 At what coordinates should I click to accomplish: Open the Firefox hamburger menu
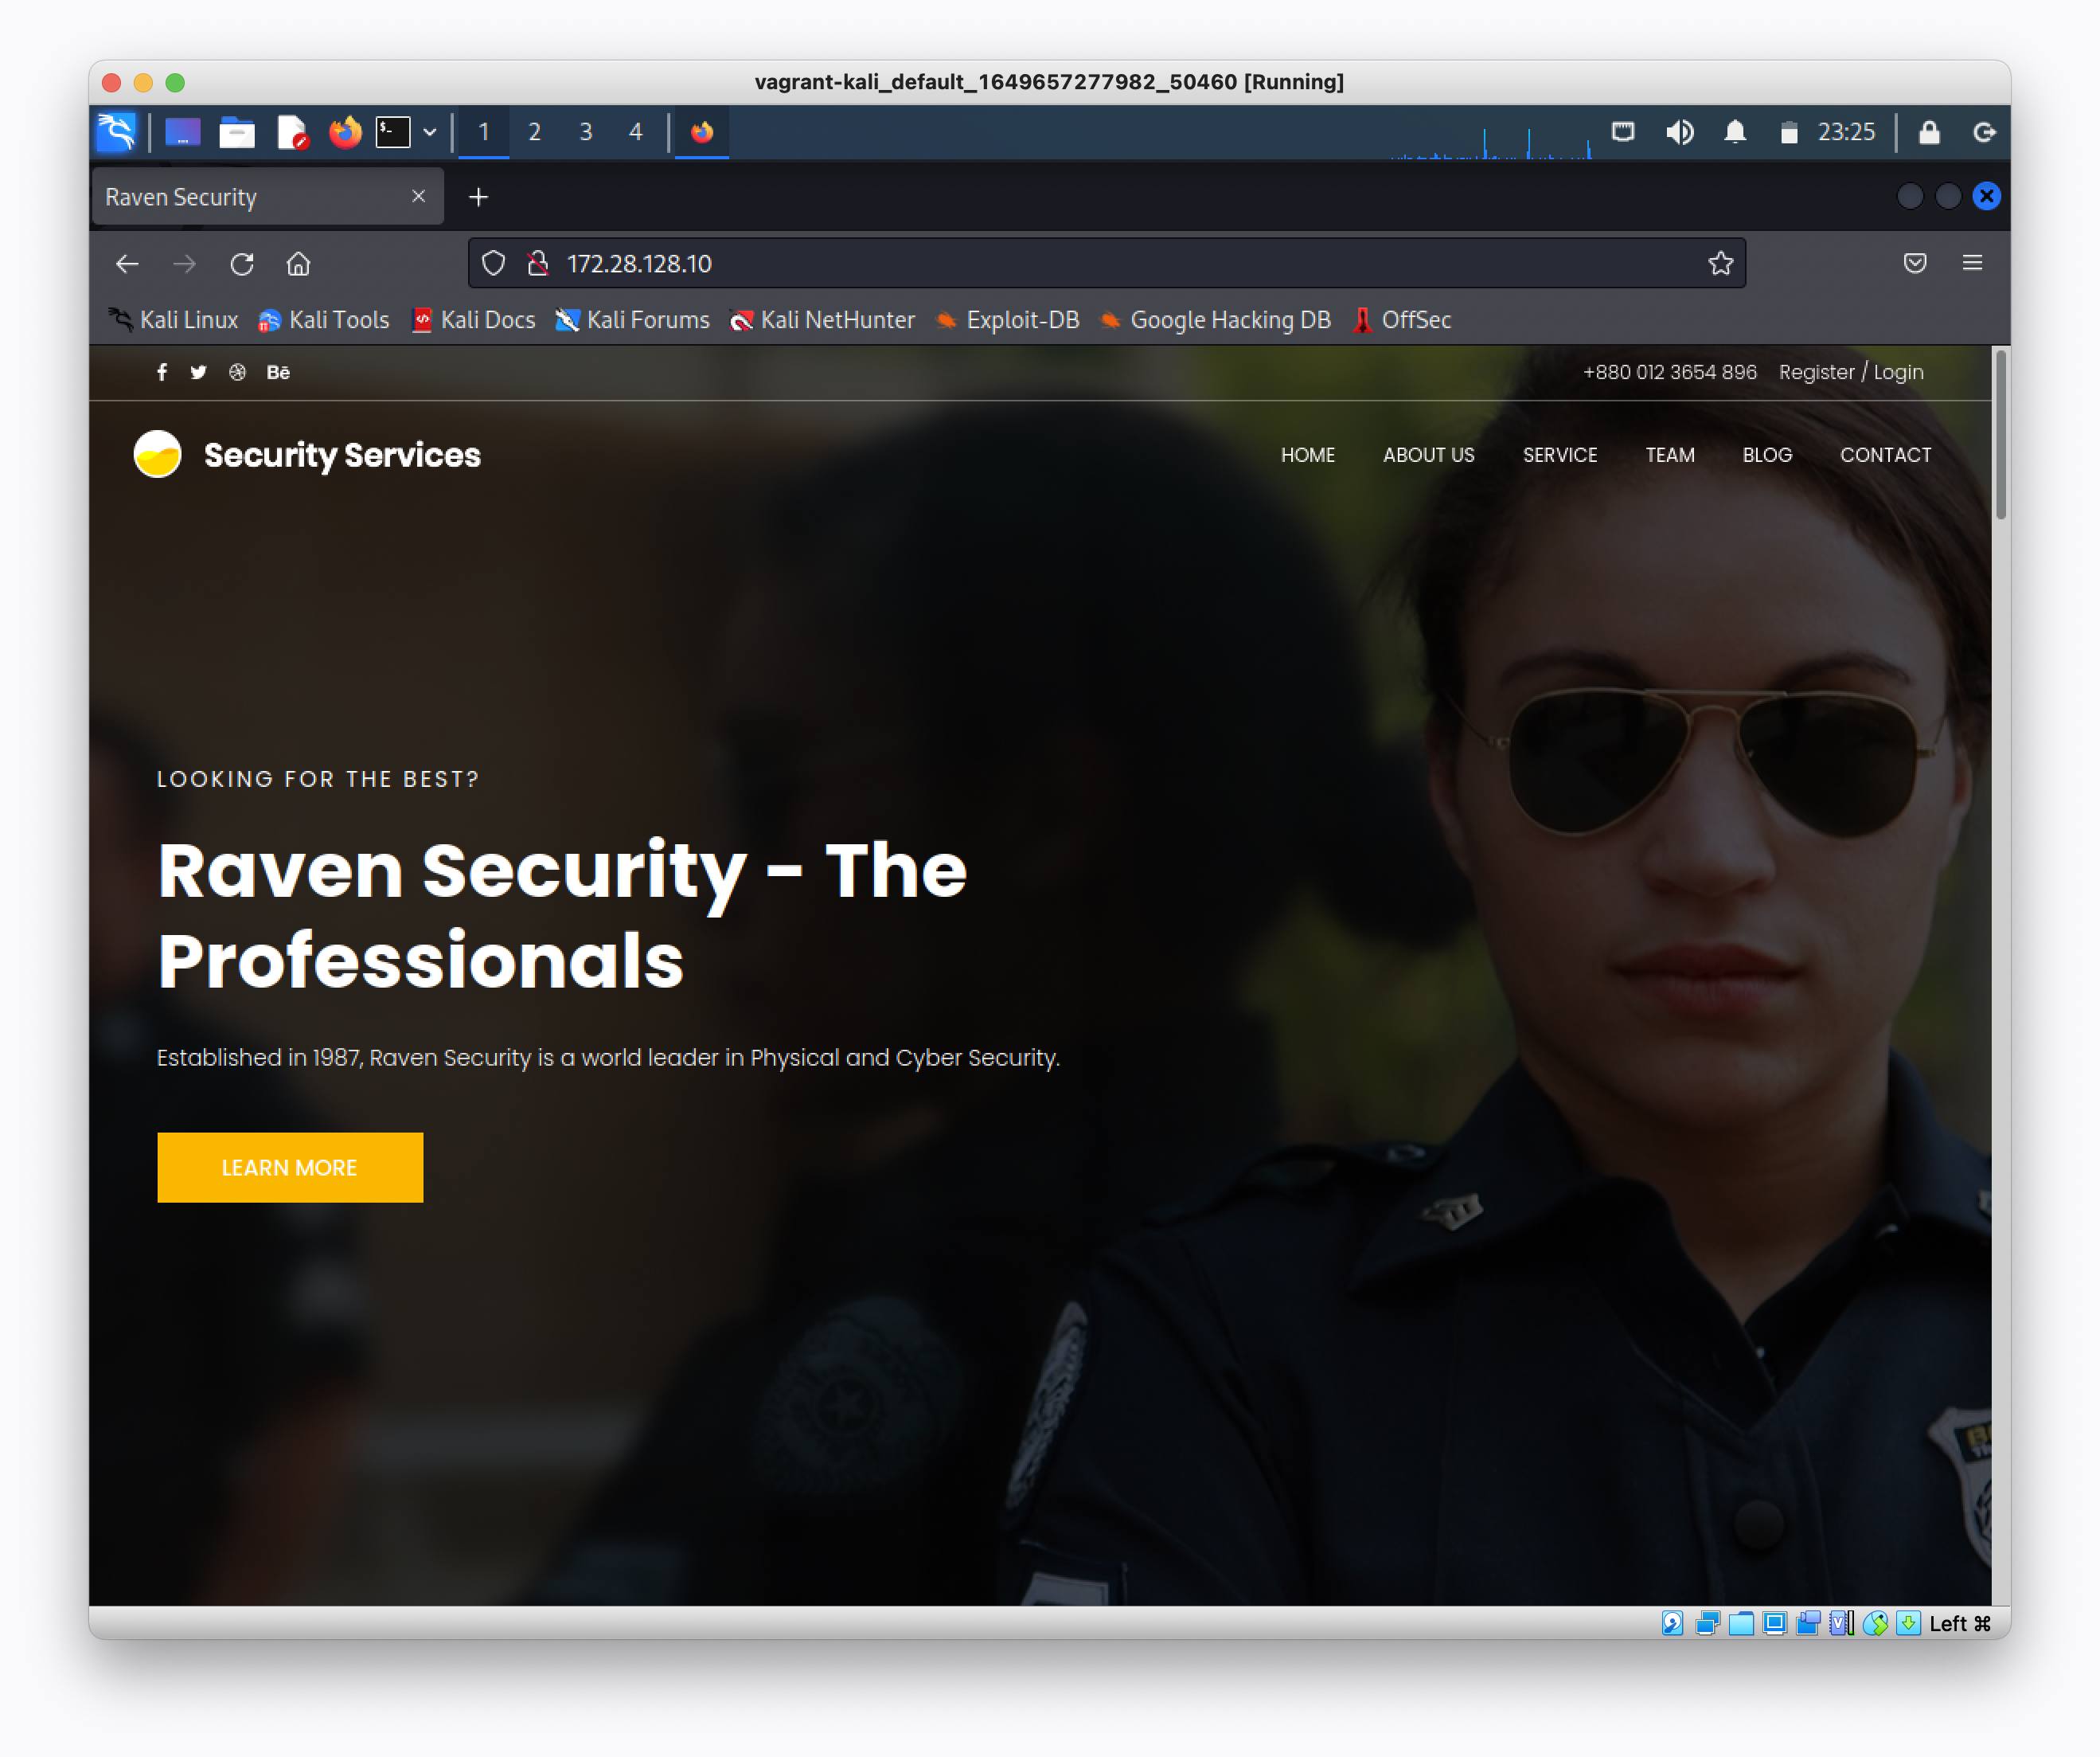click(1973, 263)
